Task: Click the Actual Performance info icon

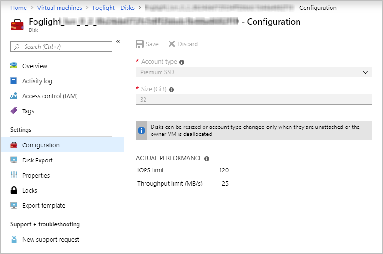Action: click(207, 159)
